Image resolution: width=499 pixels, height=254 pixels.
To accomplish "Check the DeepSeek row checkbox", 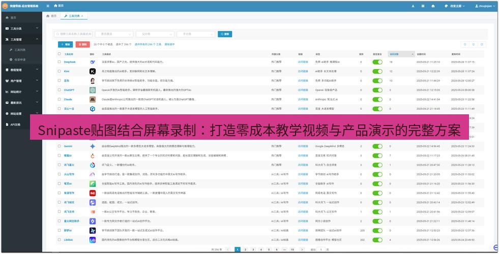I will 59,62.
